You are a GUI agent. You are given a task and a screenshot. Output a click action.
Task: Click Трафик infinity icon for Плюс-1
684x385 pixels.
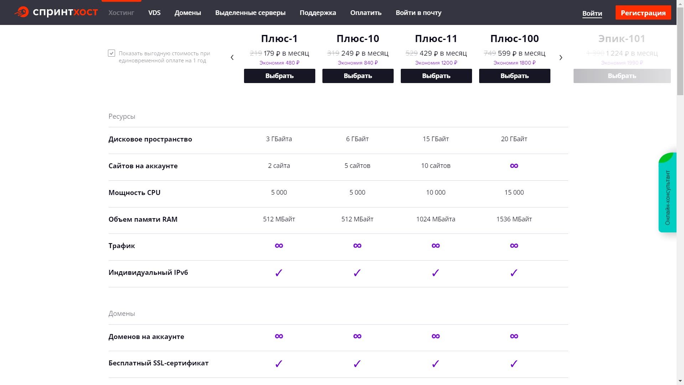(279, 246)
